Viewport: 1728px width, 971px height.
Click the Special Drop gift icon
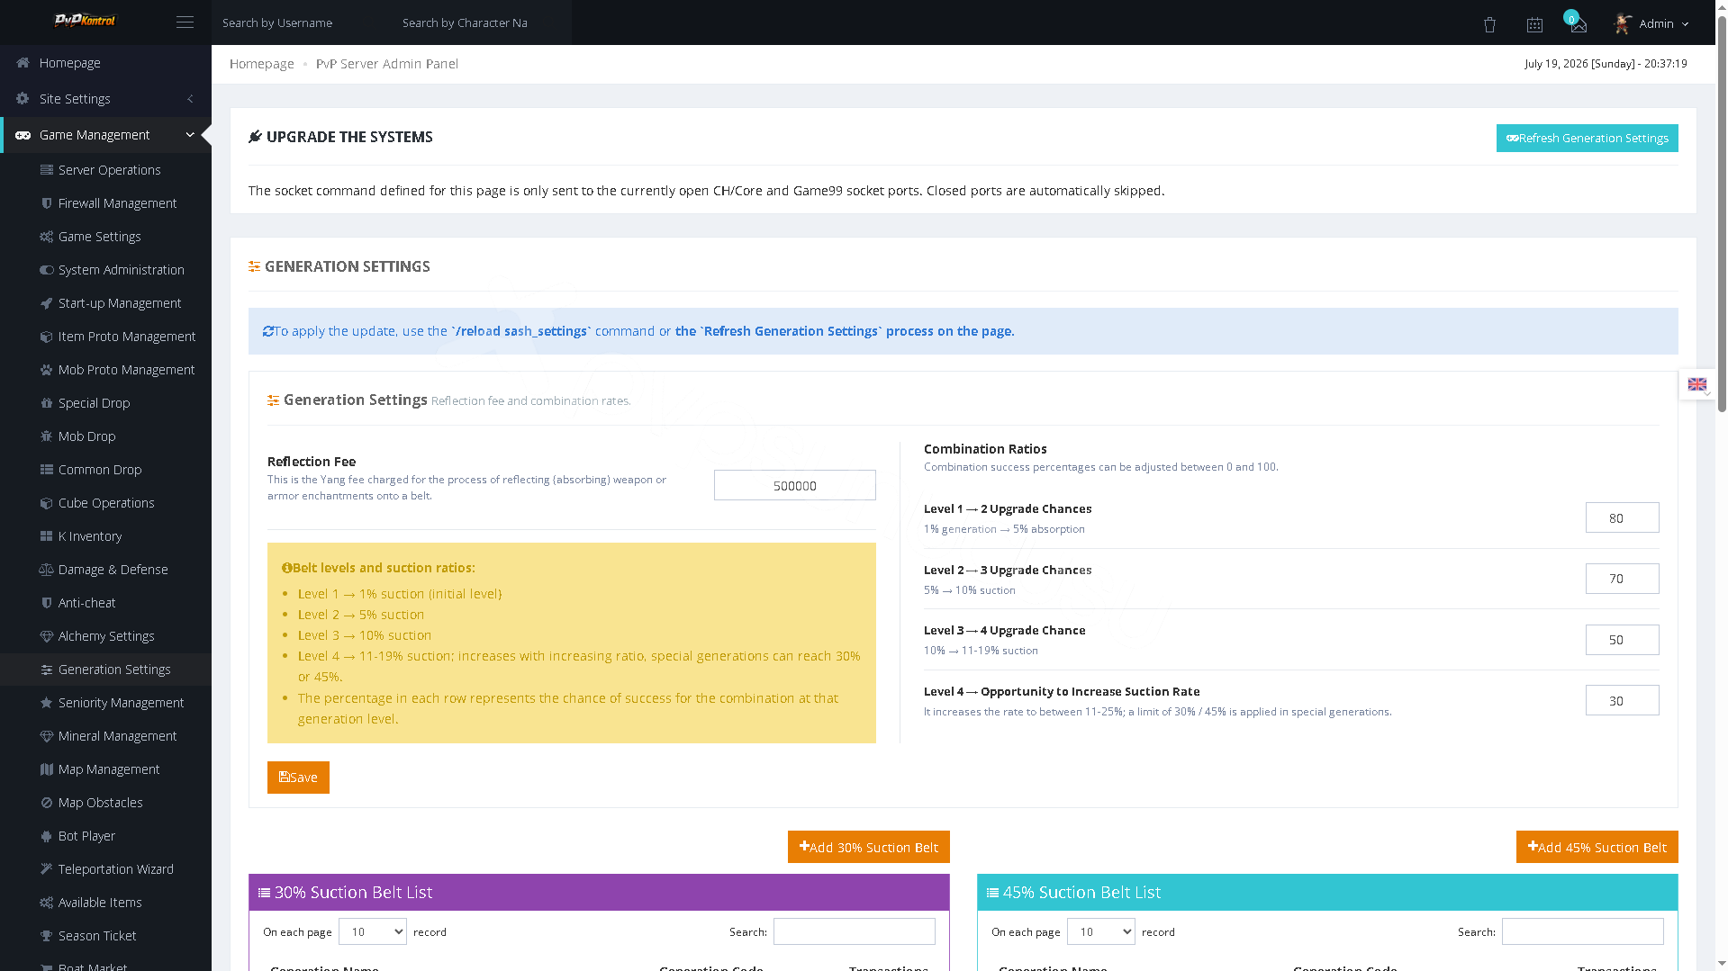coord(47,403)
